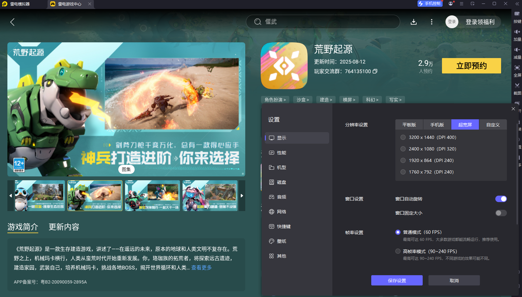Copy the player group number 764135100

tap(375, 71)
